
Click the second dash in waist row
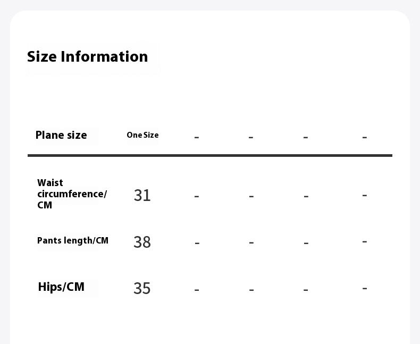point(251,196)
